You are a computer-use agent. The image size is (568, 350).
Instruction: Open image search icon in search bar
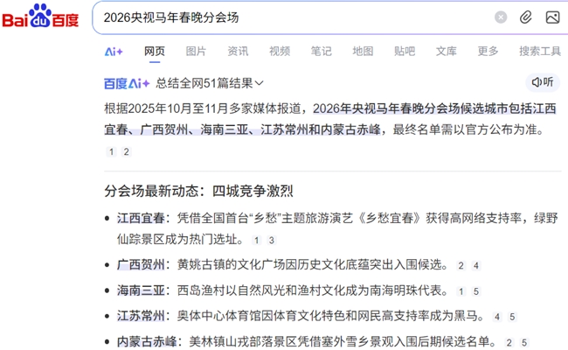pos(552,17)
